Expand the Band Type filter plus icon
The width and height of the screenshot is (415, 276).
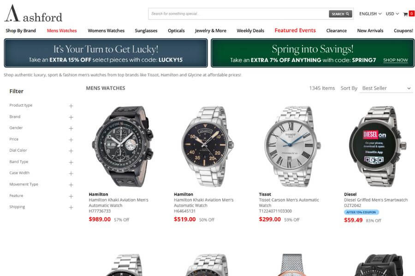[71, 162]
